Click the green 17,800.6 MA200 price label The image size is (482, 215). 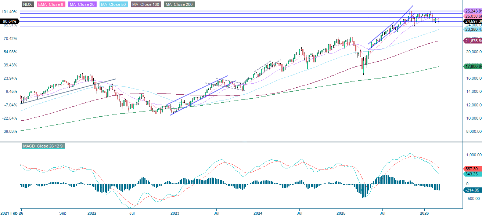click(472, 67)
